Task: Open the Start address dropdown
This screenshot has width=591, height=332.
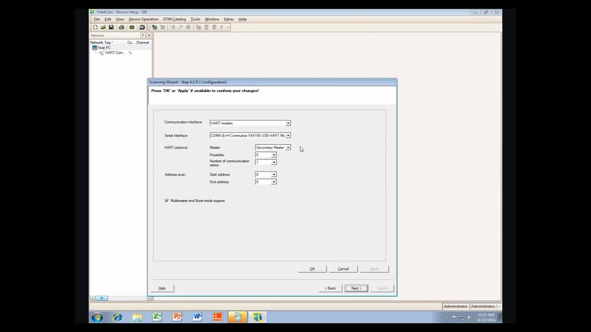Action: (x=273, y=174)
